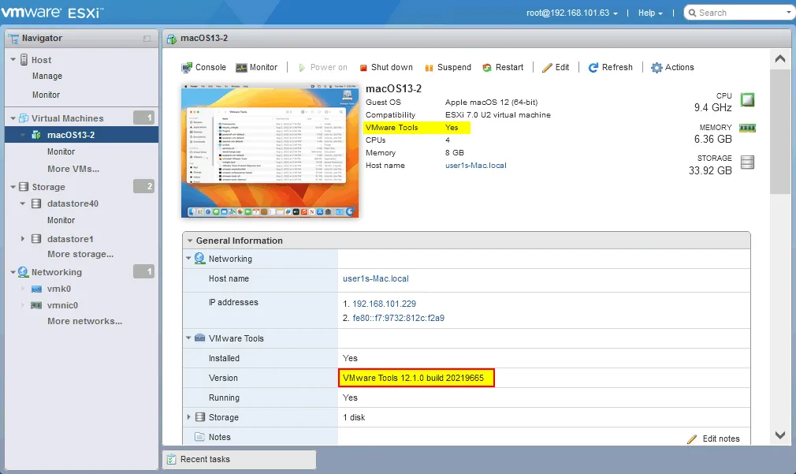Open the Monitor toolbar icon for VM
The image size is (796, 474).
(242, 68)
